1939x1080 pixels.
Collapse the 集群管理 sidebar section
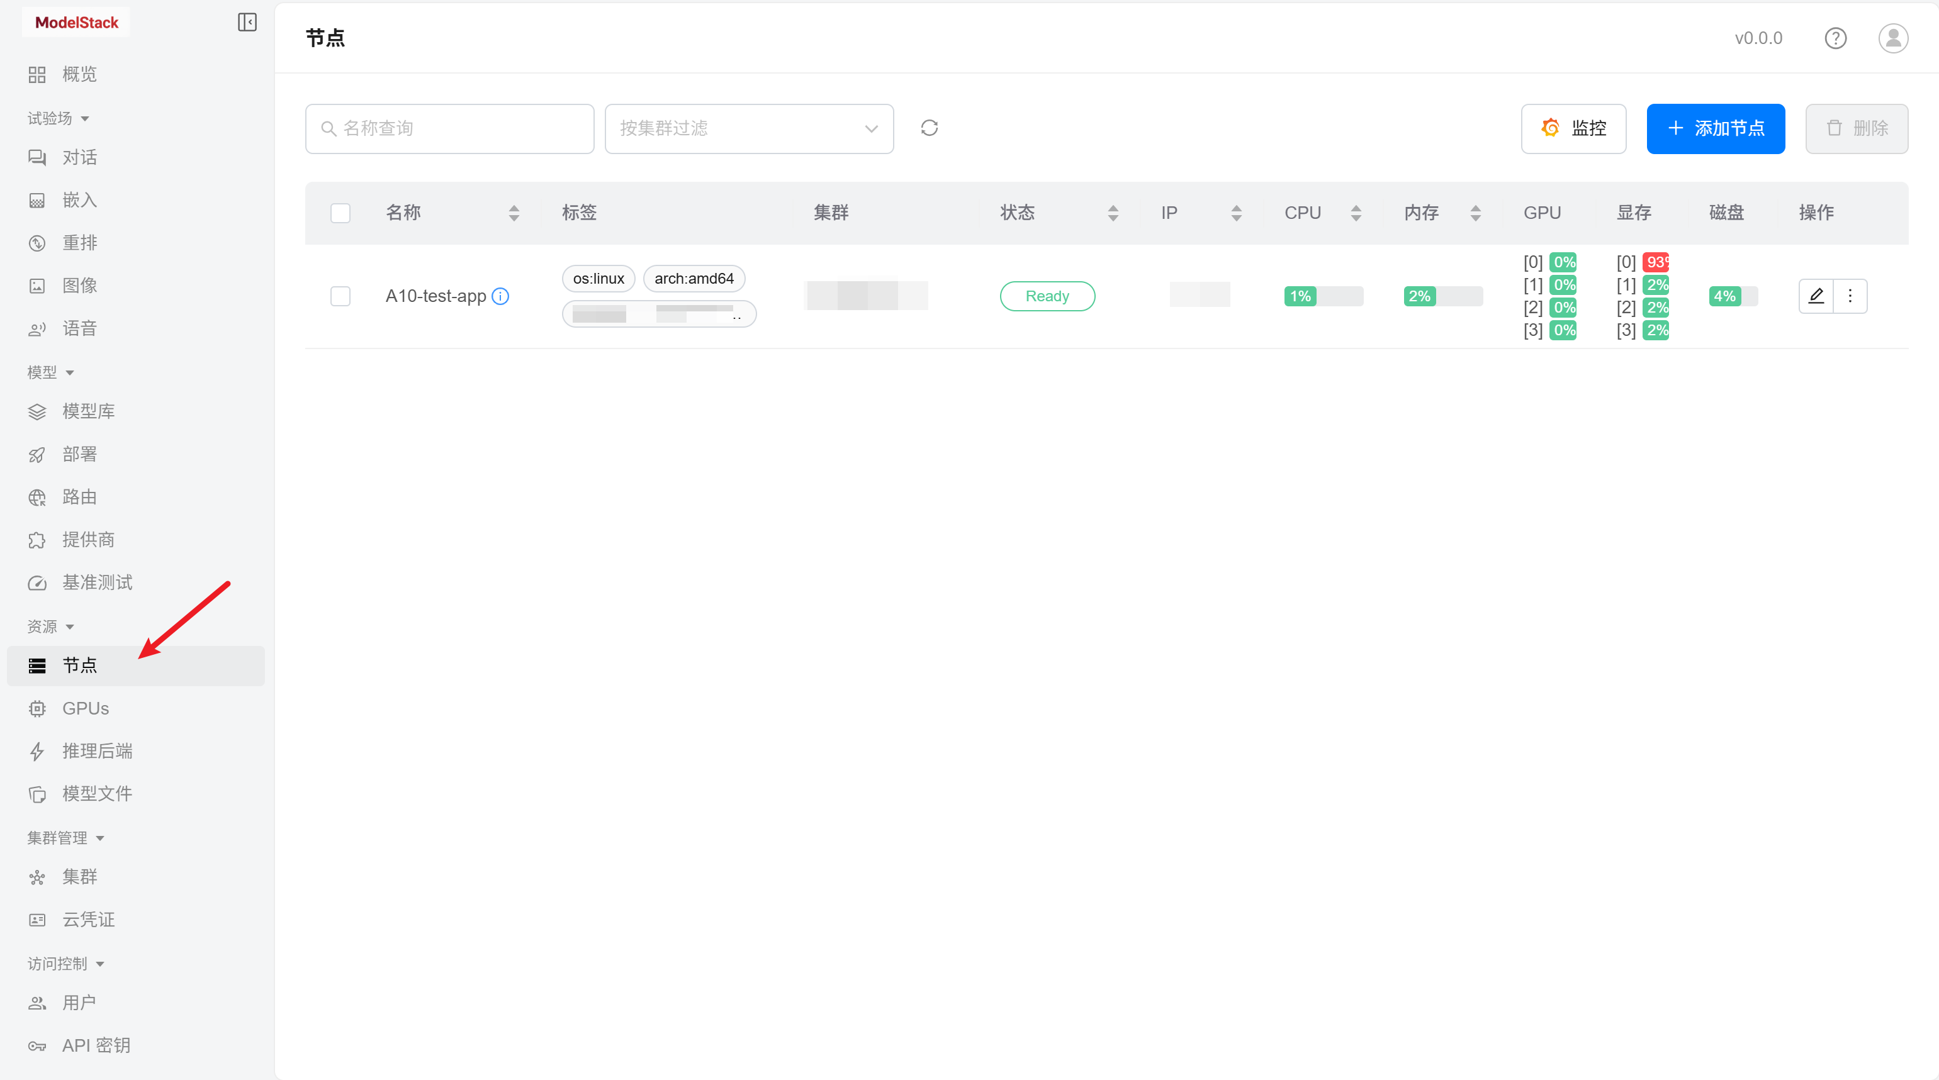pos(66,838)
